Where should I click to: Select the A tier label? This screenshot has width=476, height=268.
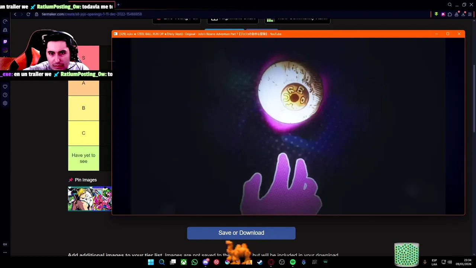84,83
